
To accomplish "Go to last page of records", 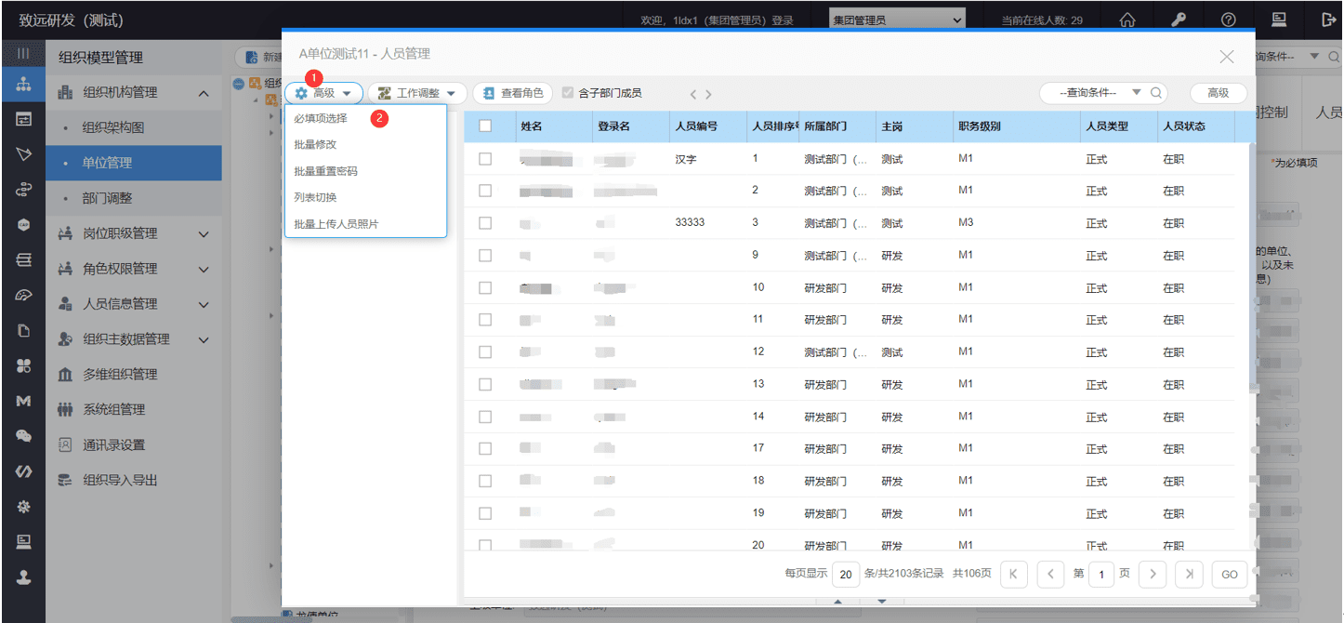I will (x=1189, y=575).
